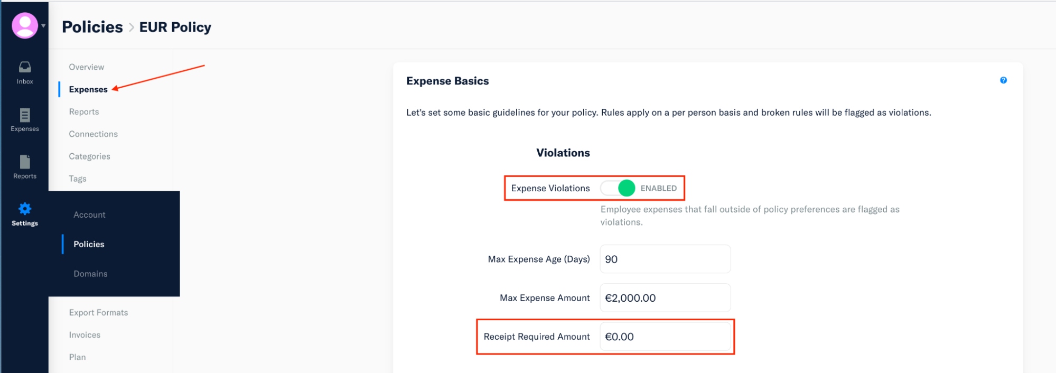Open the Plan policy section
Screen dimensions: 1056x373
(x=77, y=357)
